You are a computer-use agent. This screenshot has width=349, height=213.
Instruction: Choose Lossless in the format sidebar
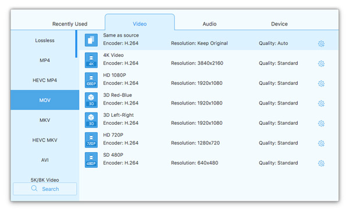coord(45,41)
